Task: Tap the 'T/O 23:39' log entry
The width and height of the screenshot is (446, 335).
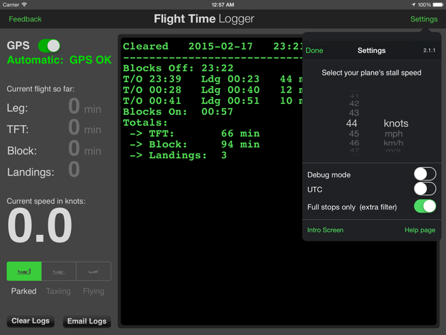Action: point(152,79)
